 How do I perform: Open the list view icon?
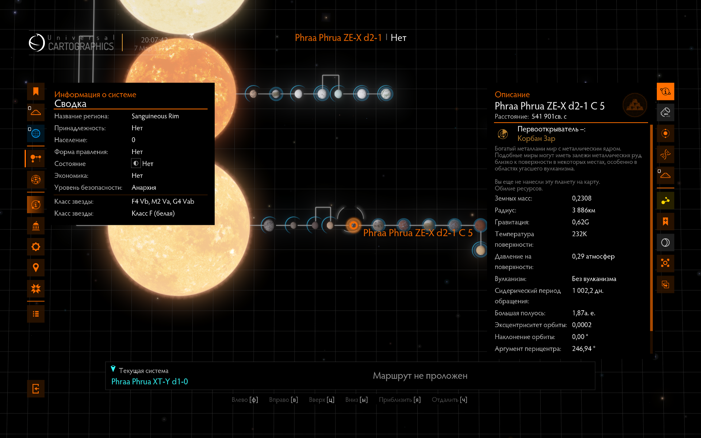point(36,314)
